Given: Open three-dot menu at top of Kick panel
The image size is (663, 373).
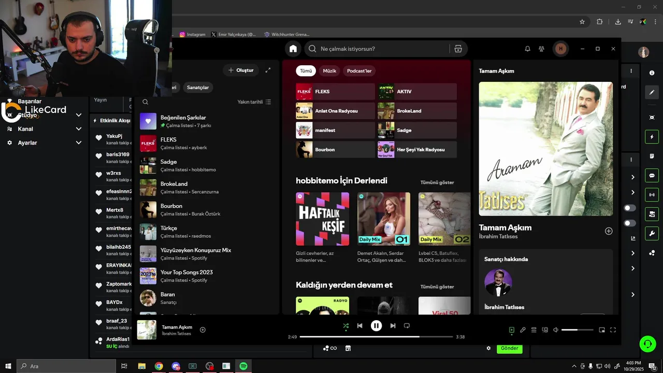Looking at the screenshot, I should pyautogui.click(x=631, y=71).
